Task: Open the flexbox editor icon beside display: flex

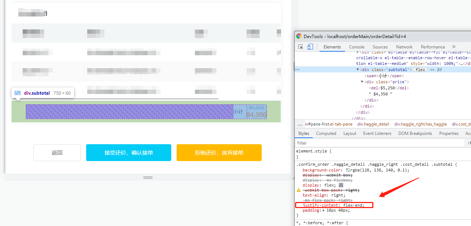Action: point(341,185)
